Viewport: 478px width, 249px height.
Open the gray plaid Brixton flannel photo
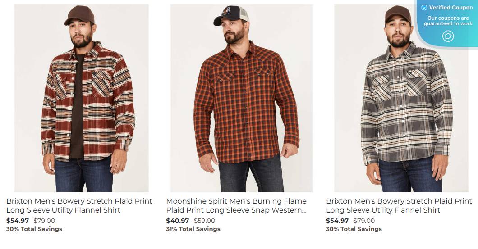[x=401, y=98]
